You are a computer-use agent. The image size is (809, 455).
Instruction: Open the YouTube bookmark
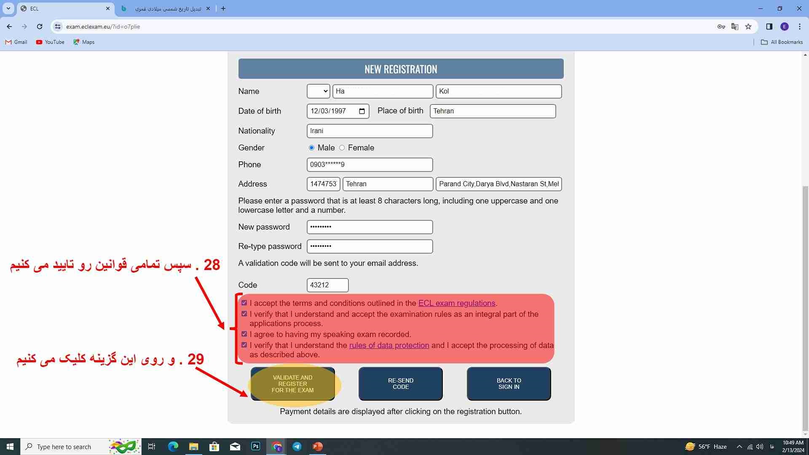pos(50,42)
